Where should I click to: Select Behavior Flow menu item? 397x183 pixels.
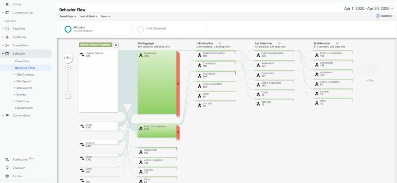pyautogui.click(x=25, y=68)
